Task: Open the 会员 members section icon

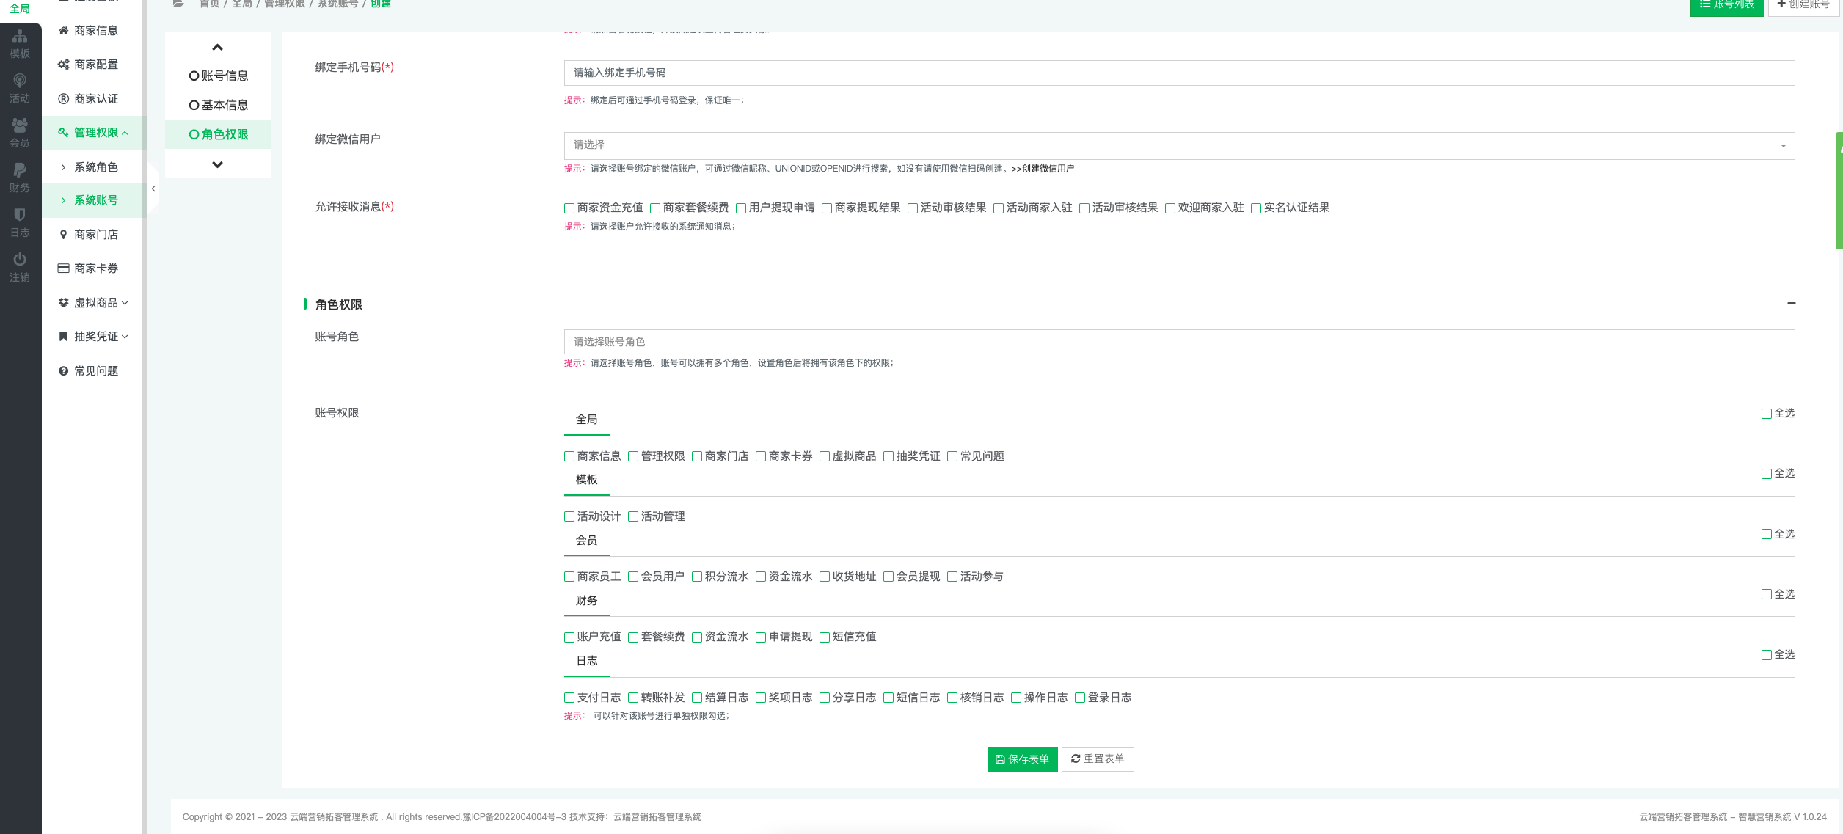Action: click(20, 125)
